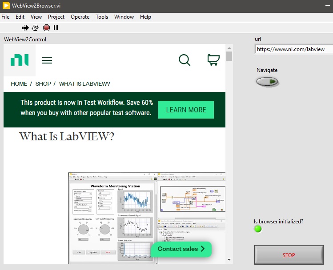Open the Tools menu
Viewport: 333px width, 270px height.
tap(102, 17)
